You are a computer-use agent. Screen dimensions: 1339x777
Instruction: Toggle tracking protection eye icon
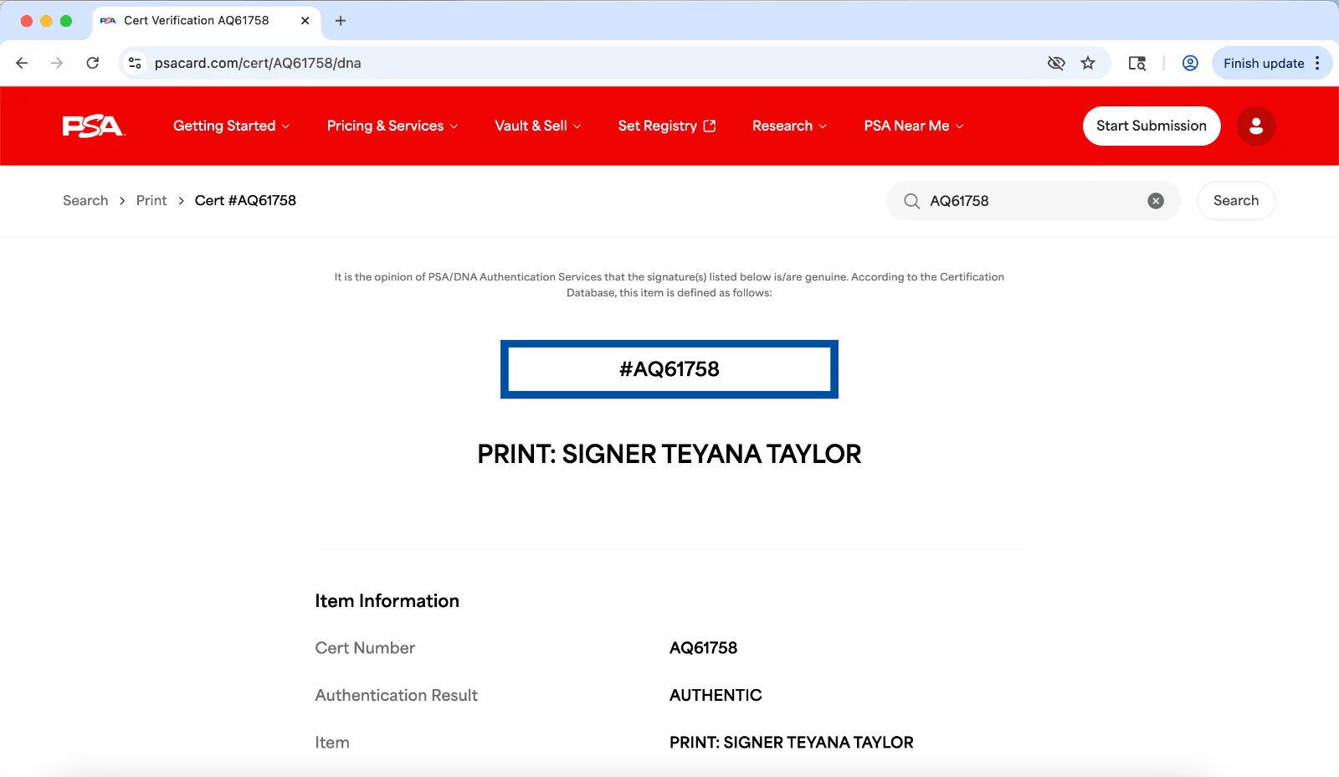pyautogui.click(x=1056, y=63)
